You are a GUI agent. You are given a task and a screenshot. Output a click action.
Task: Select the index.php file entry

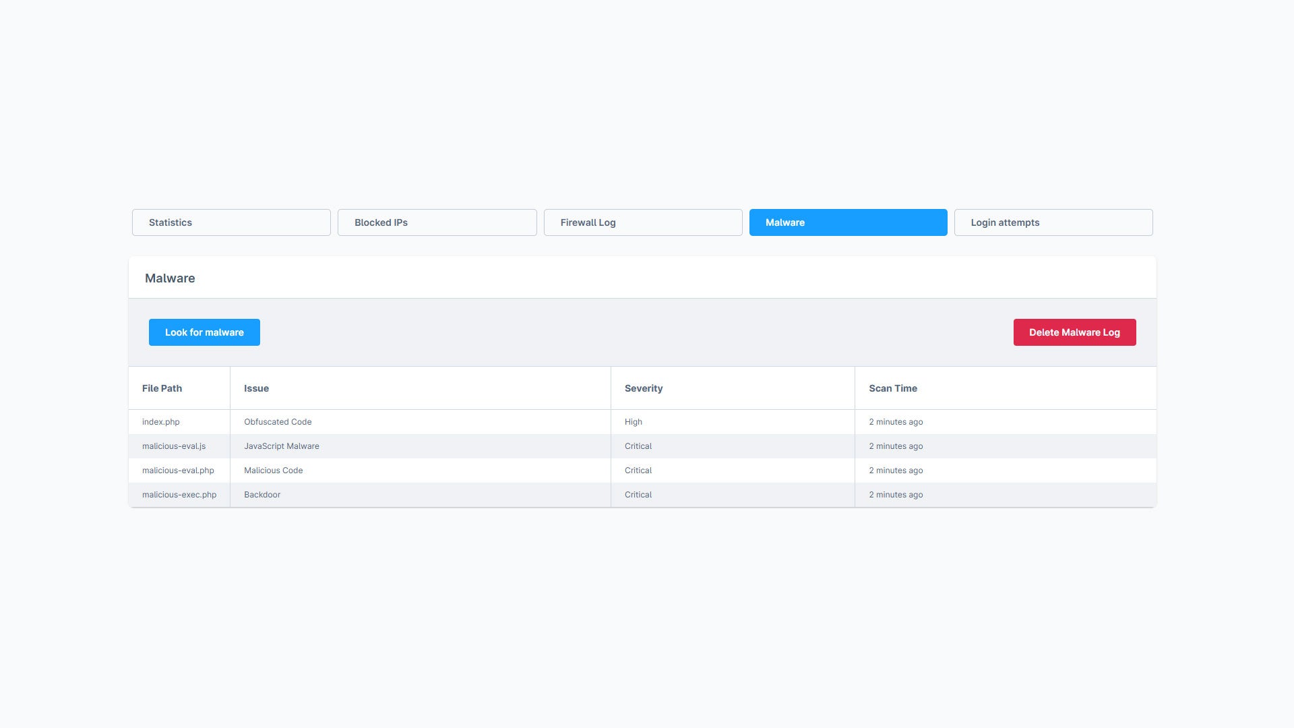click(x=161, y=422)
